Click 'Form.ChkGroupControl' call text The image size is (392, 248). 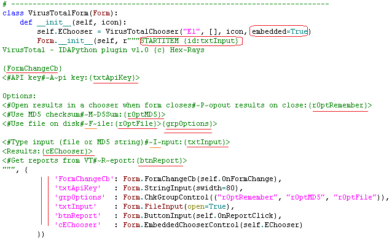(166, 197)
